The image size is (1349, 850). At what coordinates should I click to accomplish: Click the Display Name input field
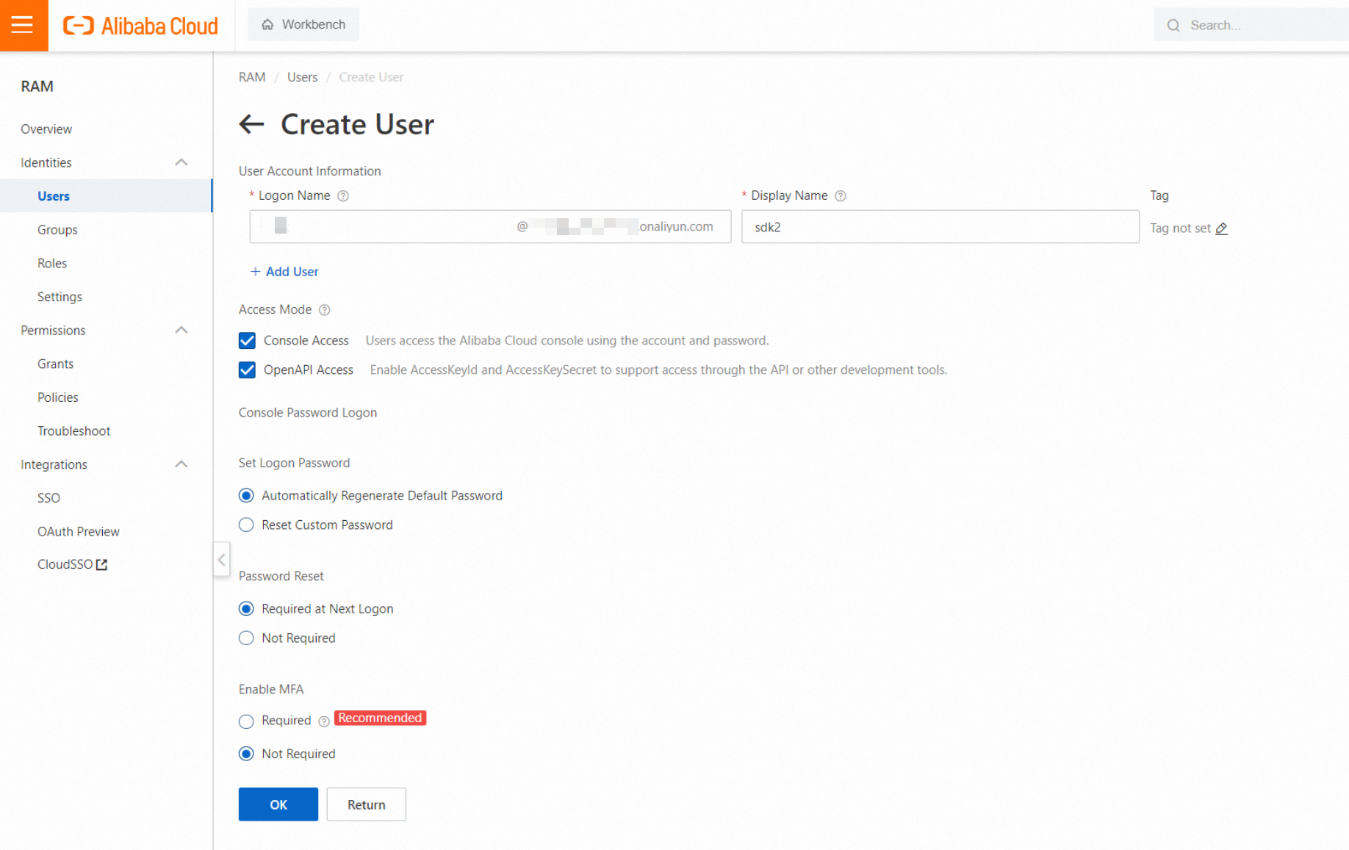(940, 227)
